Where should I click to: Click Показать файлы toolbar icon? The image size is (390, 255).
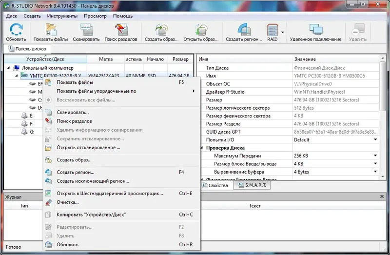point(51,32)
